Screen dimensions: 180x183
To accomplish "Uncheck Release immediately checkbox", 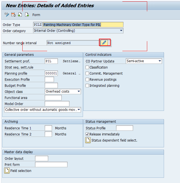I will coord(87,134).
